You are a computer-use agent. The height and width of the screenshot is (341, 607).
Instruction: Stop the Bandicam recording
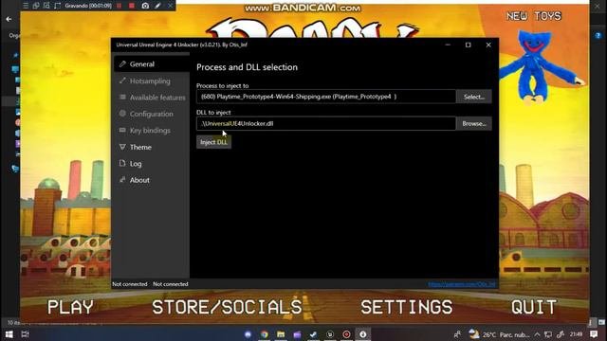click(132, 6)
